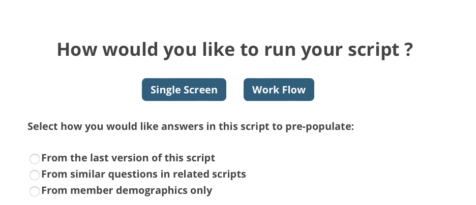Click the pre-populate instruction text
The width and height of the screenshot is (476, 205).
[191, 126]
